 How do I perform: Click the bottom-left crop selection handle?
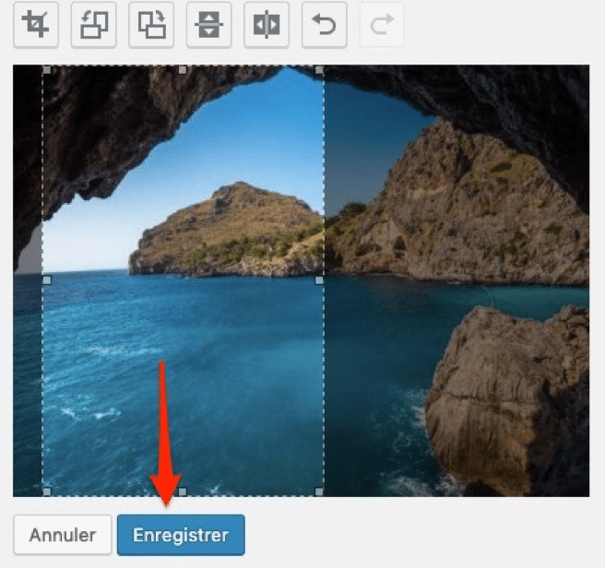47,491
